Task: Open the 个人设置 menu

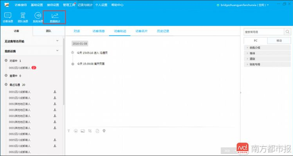Action: click(x=101, y=5)
